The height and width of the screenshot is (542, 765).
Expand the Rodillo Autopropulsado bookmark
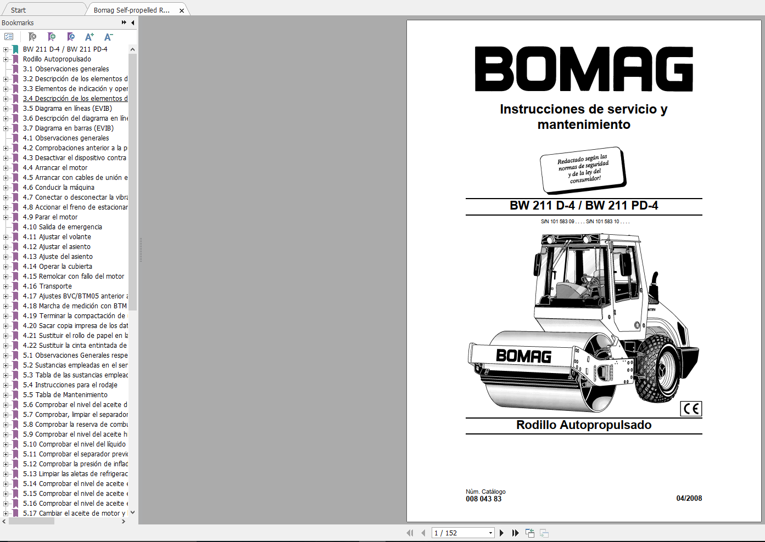click(5, 59)
